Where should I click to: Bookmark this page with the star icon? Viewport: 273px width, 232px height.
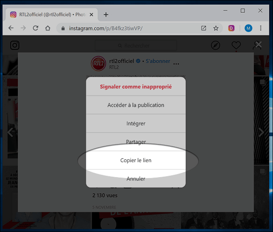coord(216,28)
